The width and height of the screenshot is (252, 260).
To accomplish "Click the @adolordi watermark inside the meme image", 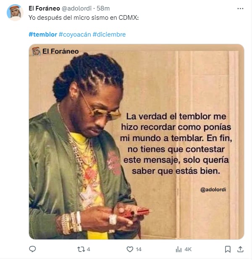I will click(213, 189).
